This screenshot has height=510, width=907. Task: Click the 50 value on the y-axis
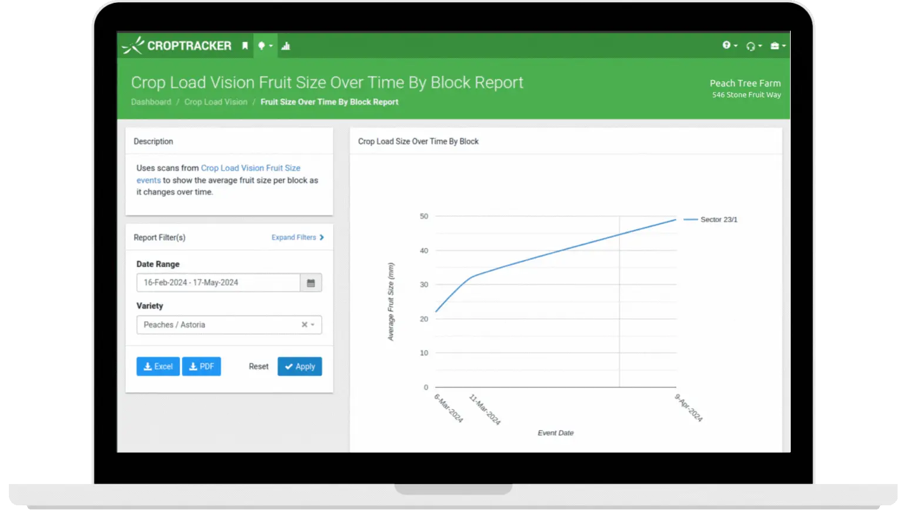click(x=424, y=217)
